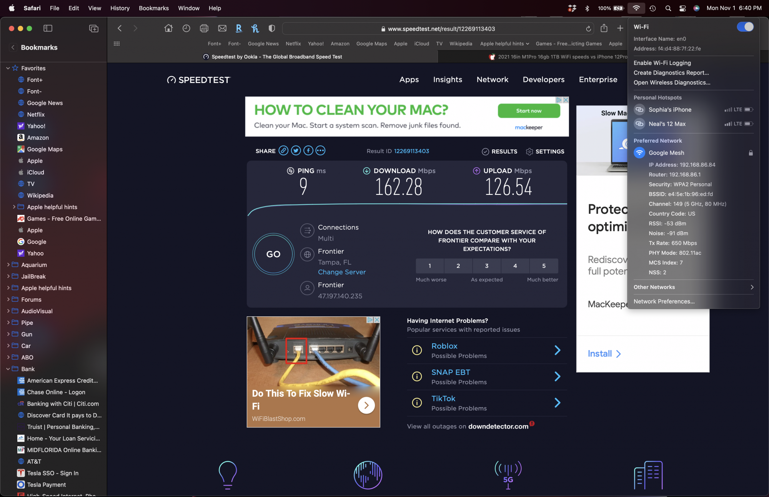The image size is (769, 497).
Task: Expand Apple helpful hints under Favorites
Action: [x=14, y=207]
